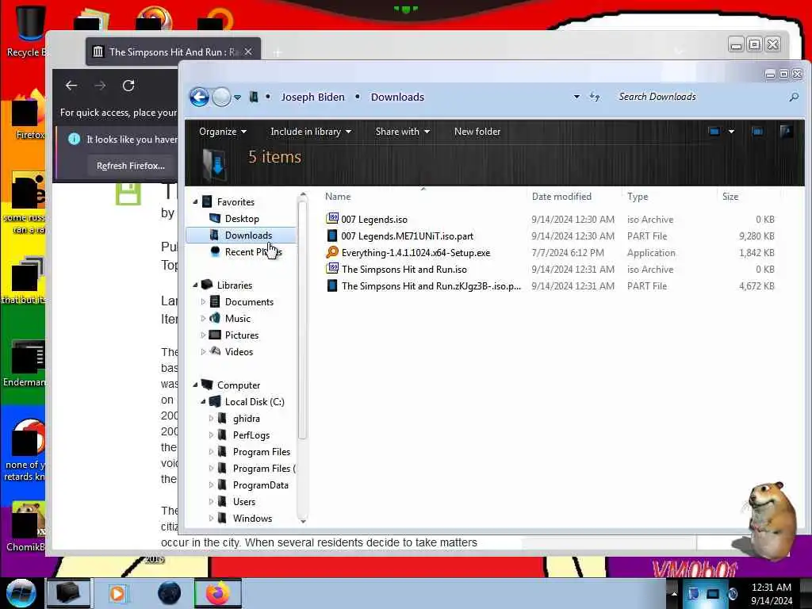Image resolution: width=812 pixels, height=609 pixels.
Task: Select the Everything-1.4.1.1024.x64-Setup.exe icon
Action: (332, 252)
